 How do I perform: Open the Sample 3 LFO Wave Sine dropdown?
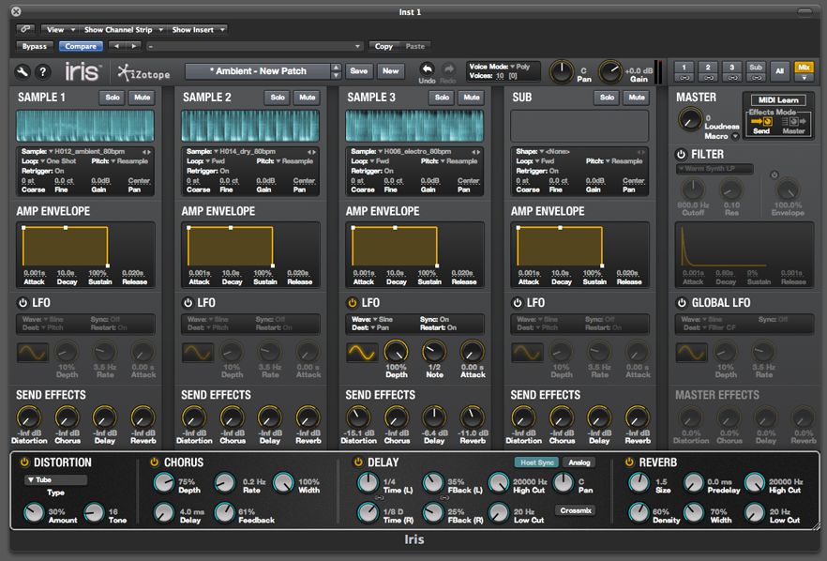(383, 319)
